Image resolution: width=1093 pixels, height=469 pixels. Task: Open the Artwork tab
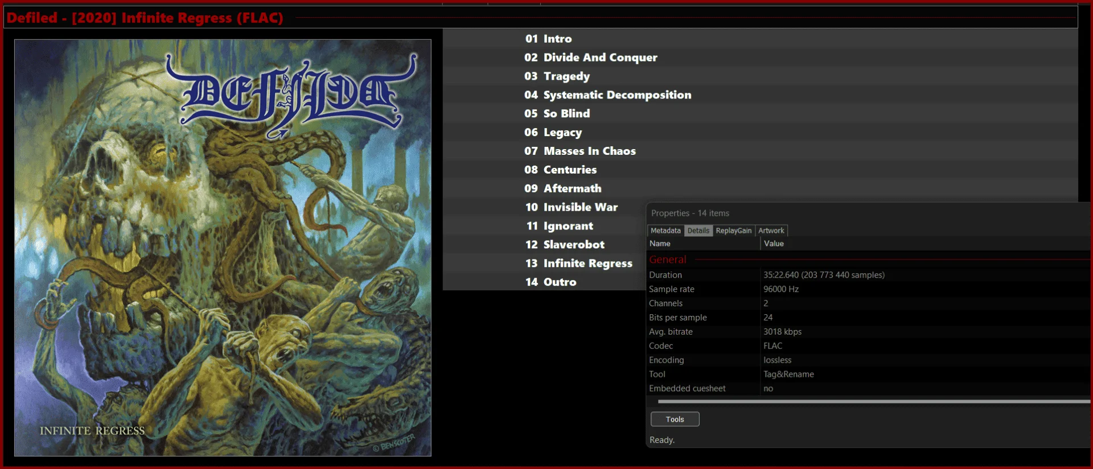coord(771,231)
